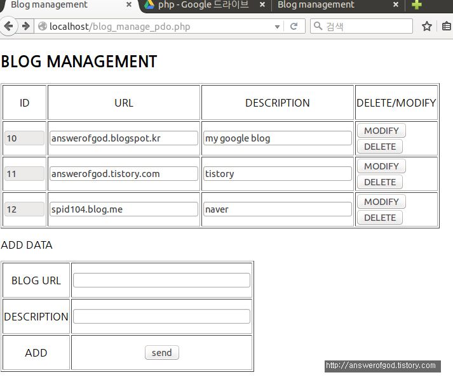Click the ID field showing 11
453x382 pixels.
pos(25,174)
